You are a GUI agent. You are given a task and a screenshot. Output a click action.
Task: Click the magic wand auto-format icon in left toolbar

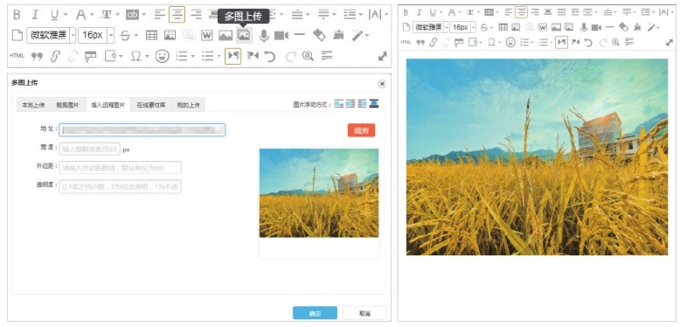(x=358, y=35)
